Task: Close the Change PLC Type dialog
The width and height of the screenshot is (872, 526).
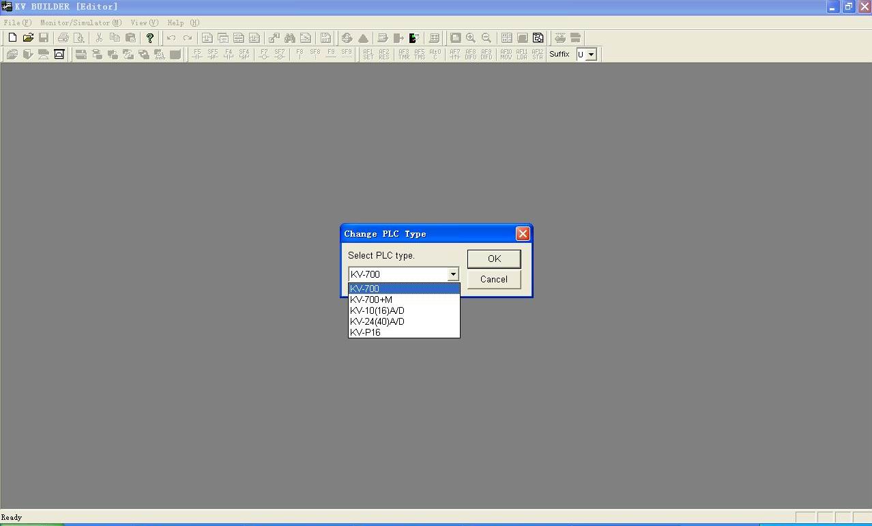Action: tap(523, 234)
